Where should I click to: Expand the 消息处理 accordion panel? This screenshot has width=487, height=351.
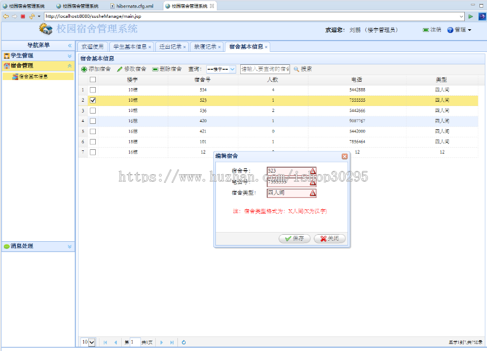tap(70, 247)
